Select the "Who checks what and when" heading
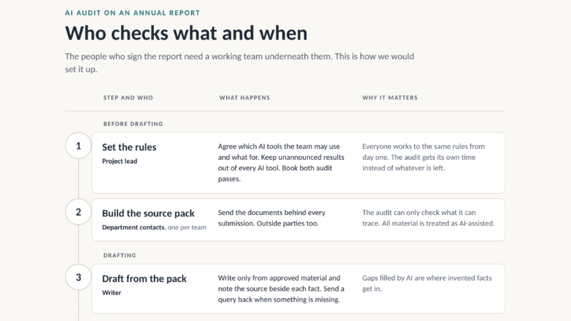Viewport: 571px width, 321px height. pos(186,33)
